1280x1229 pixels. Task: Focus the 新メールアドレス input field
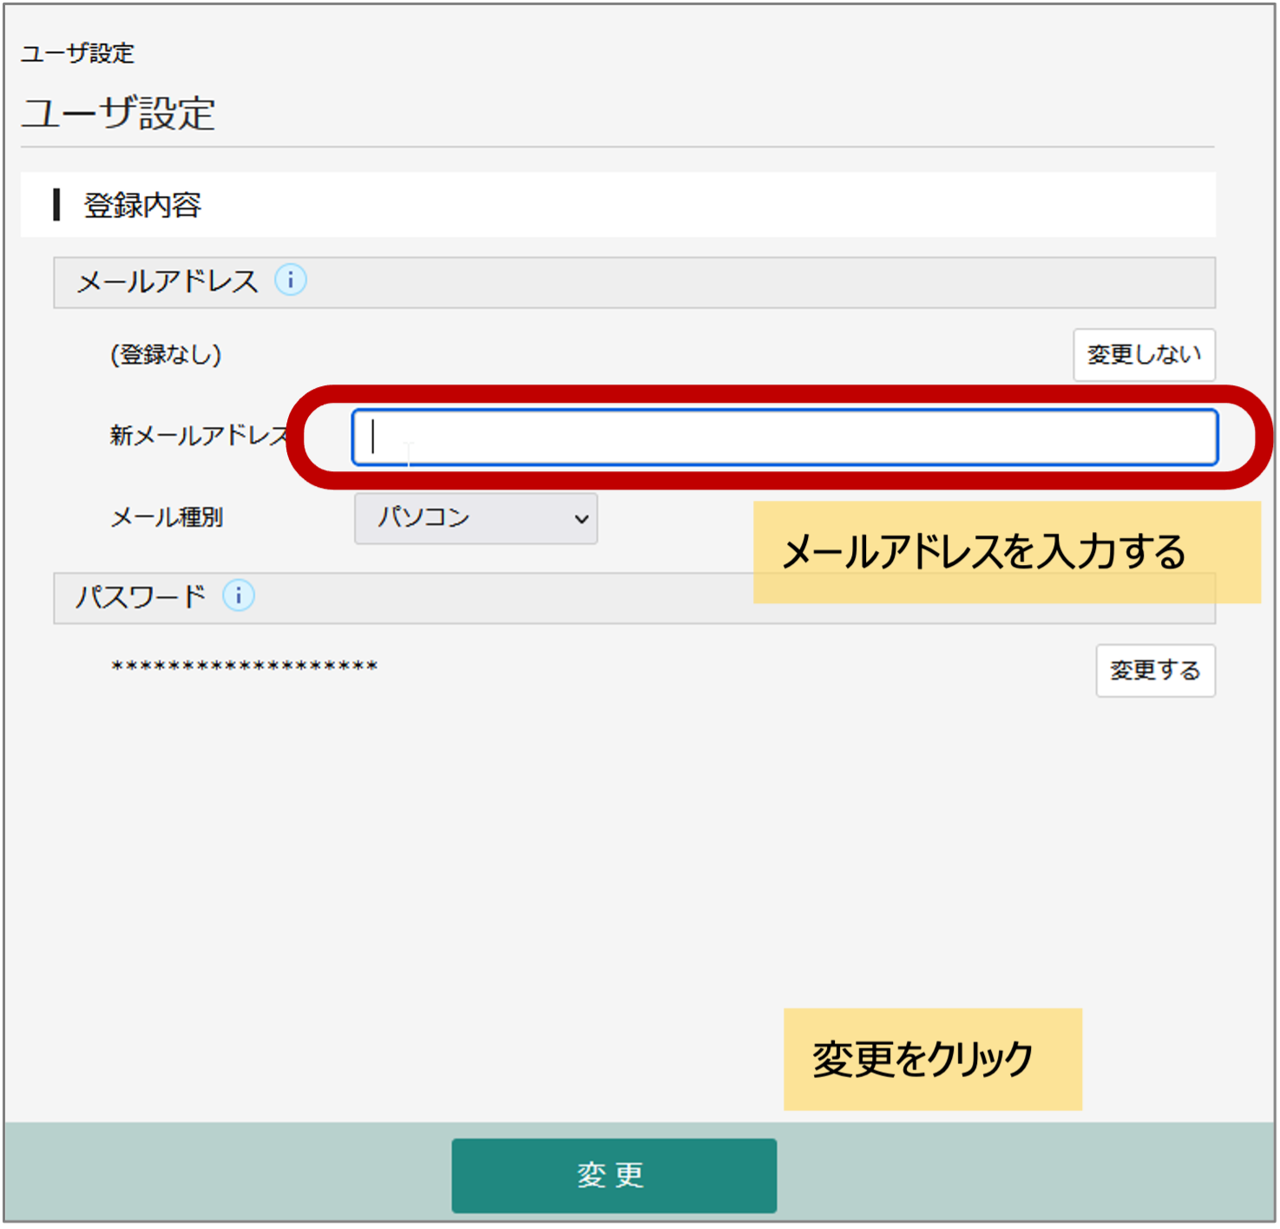[784, 437]
